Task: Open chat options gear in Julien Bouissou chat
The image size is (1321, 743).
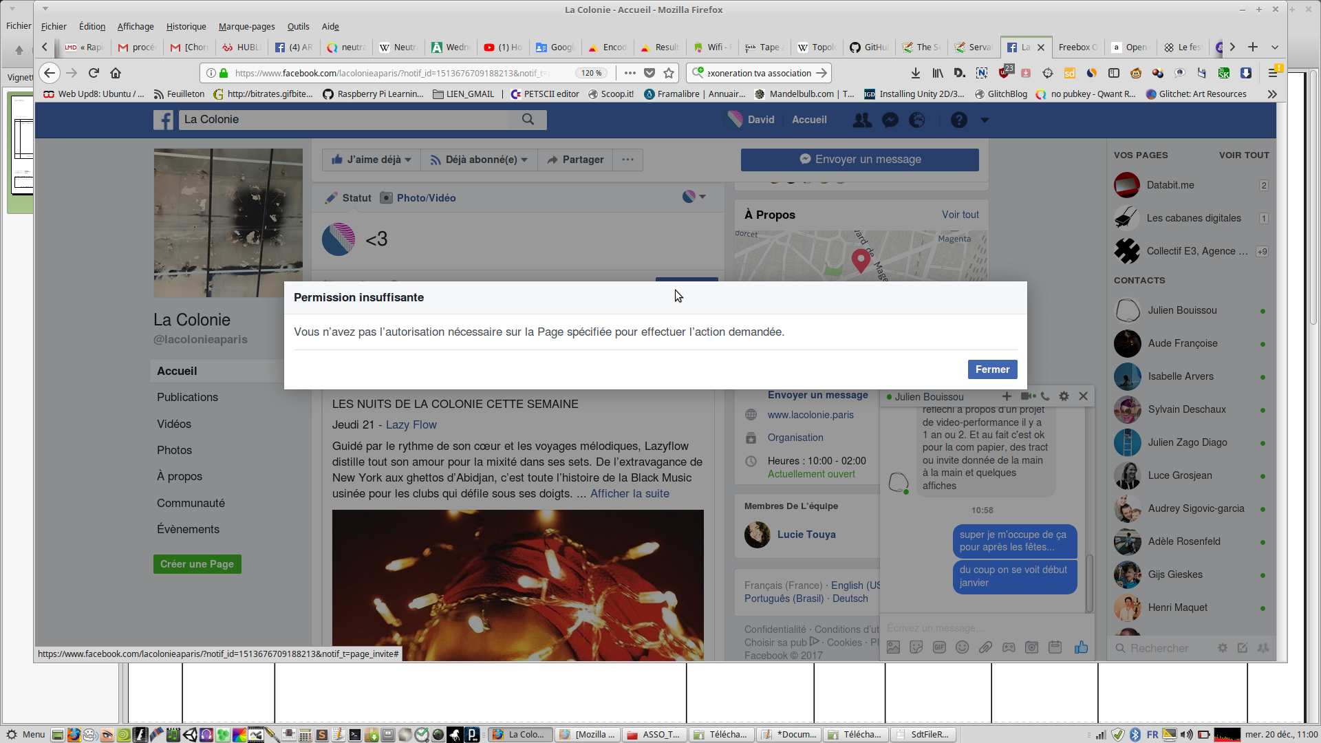Action: pos(1064,396)
